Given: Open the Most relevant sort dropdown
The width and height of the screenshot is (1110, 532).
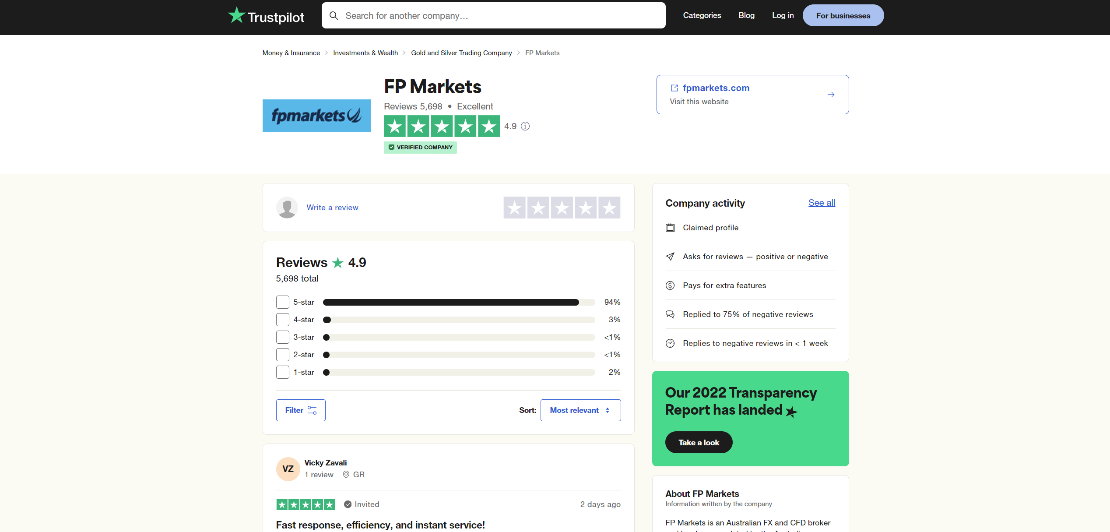Looking at the screenshot, I should point(580,410).
